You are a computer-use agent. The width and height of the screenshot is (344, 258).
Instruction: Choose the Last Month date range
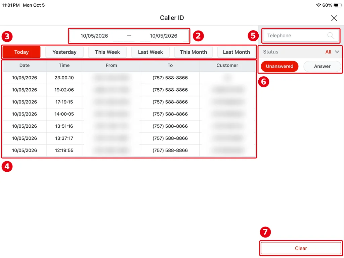[236, 52]
